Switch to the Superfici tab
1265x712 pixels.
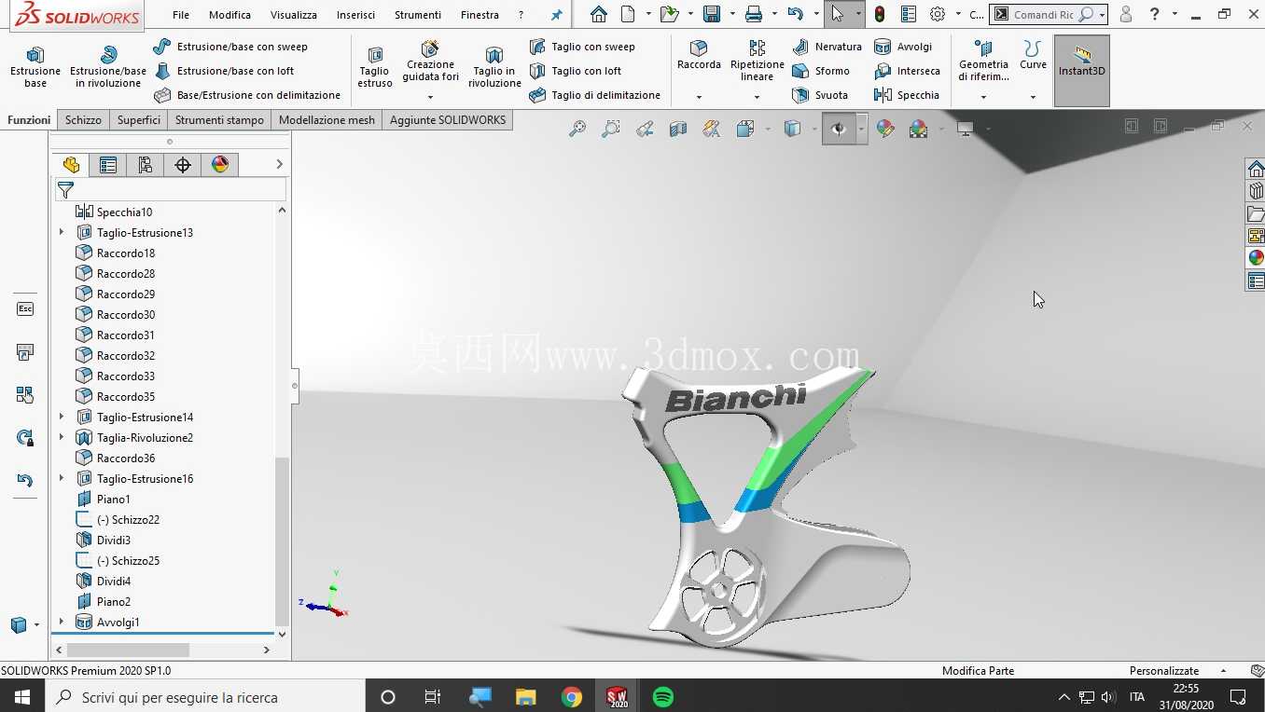tap(139, 120)
